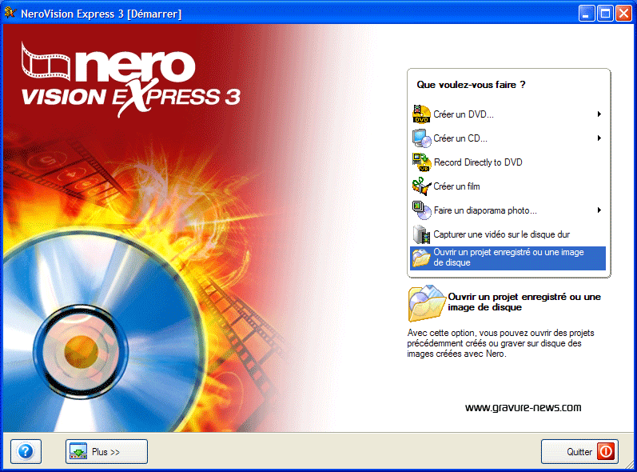Click the folder icon in the highlighted Ouvrir un projet row
The width and height of the screenshot is (637, 472).
pos(421,258)
